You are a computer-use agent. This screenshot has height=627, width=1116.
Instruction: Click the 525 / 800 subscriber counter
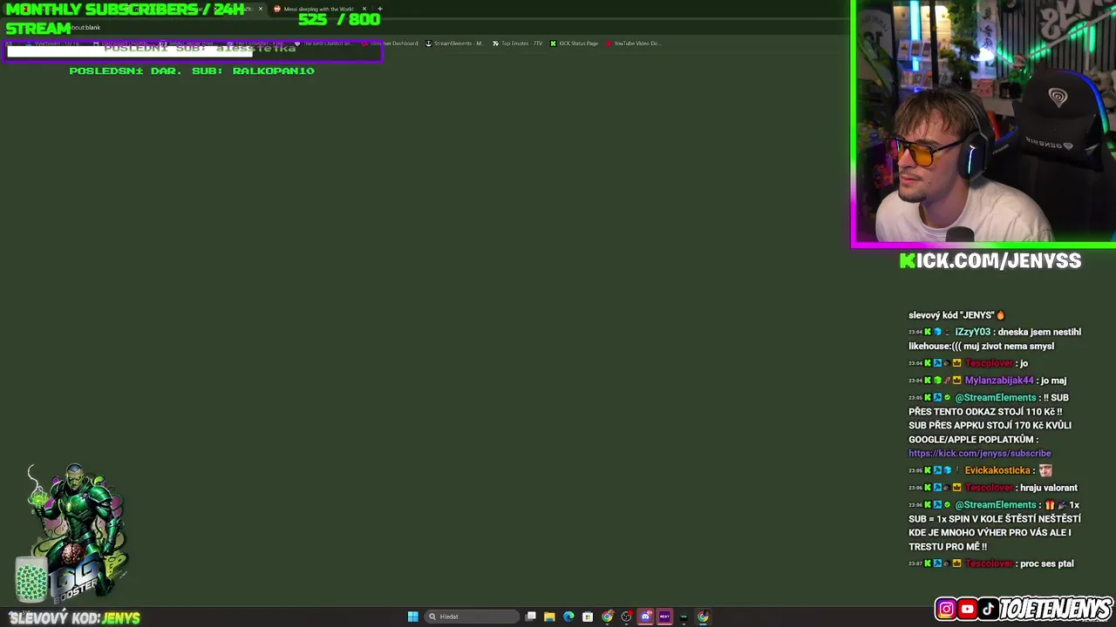click(x=339, y=19)
